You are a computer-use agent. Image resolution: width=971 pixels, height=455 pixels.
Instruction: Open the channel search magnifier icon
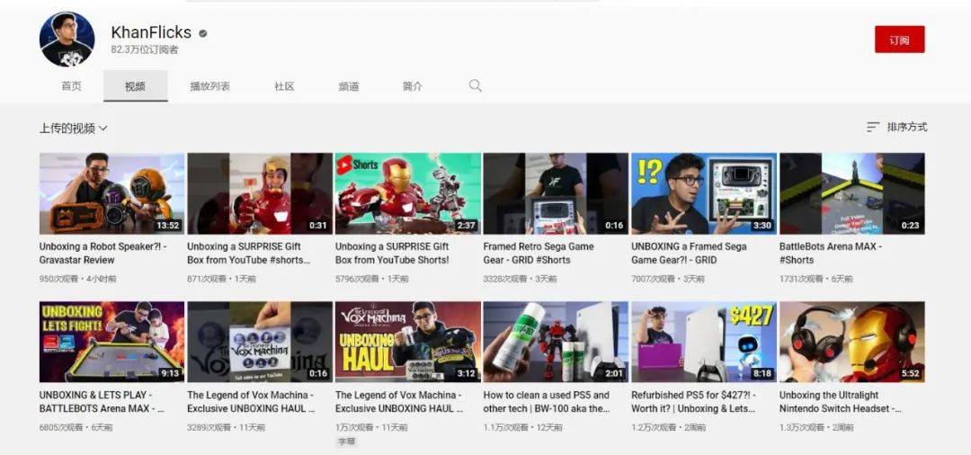[475, 85]
